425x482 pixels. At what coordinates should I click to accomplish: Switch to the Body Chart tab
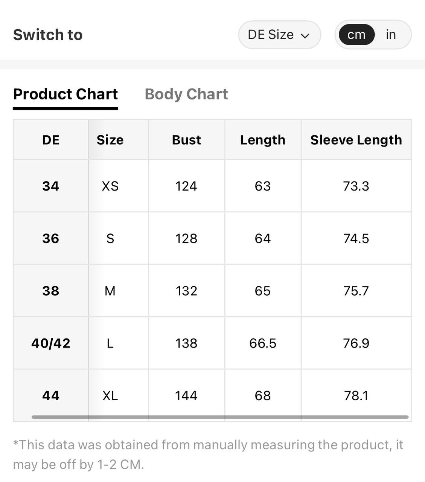click(x=186, y=94)
